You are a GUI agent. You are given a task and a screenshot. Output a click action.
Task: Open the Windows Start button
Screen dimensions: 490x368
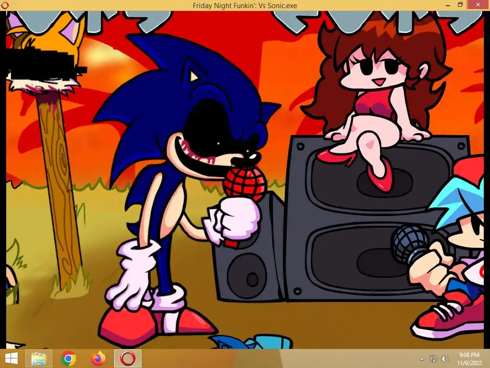pyautogui.click(x=11, y=358)
